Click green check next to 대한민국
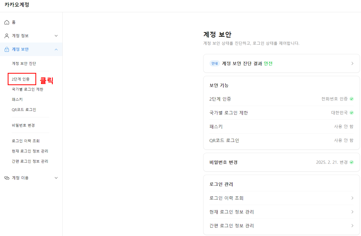 point(352,113)
